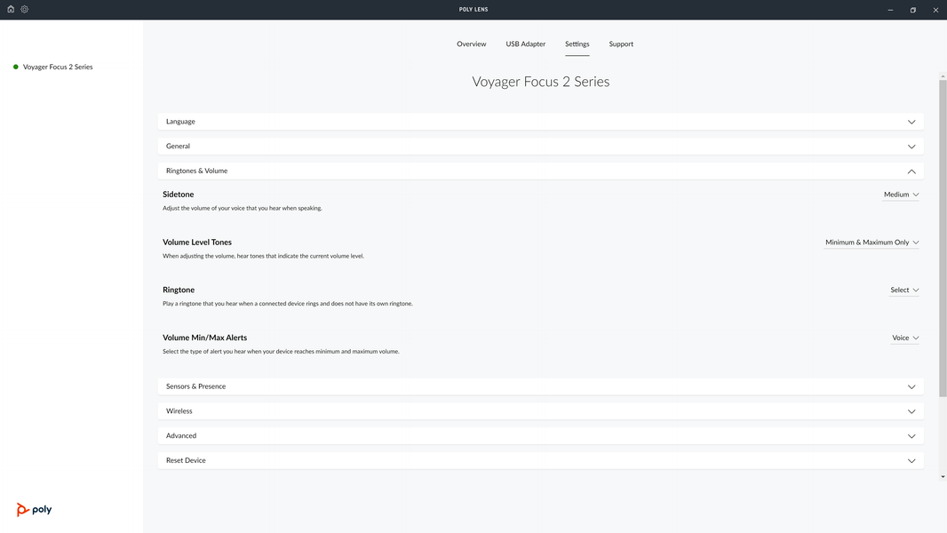This screenshot has height=533, width=947.
Task: Open the home icon in title bar
Action: (x=11, y=9)
